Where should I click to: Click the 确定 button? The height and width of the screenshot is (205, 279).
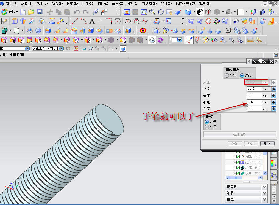pos(235,143)
